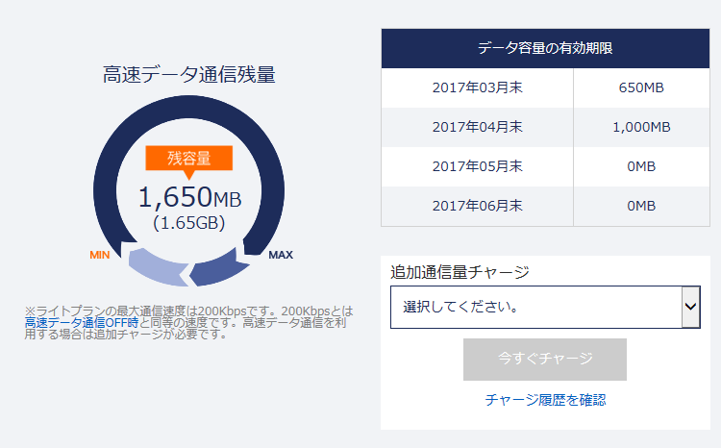Select the 2017年06月末 table row

545,206
